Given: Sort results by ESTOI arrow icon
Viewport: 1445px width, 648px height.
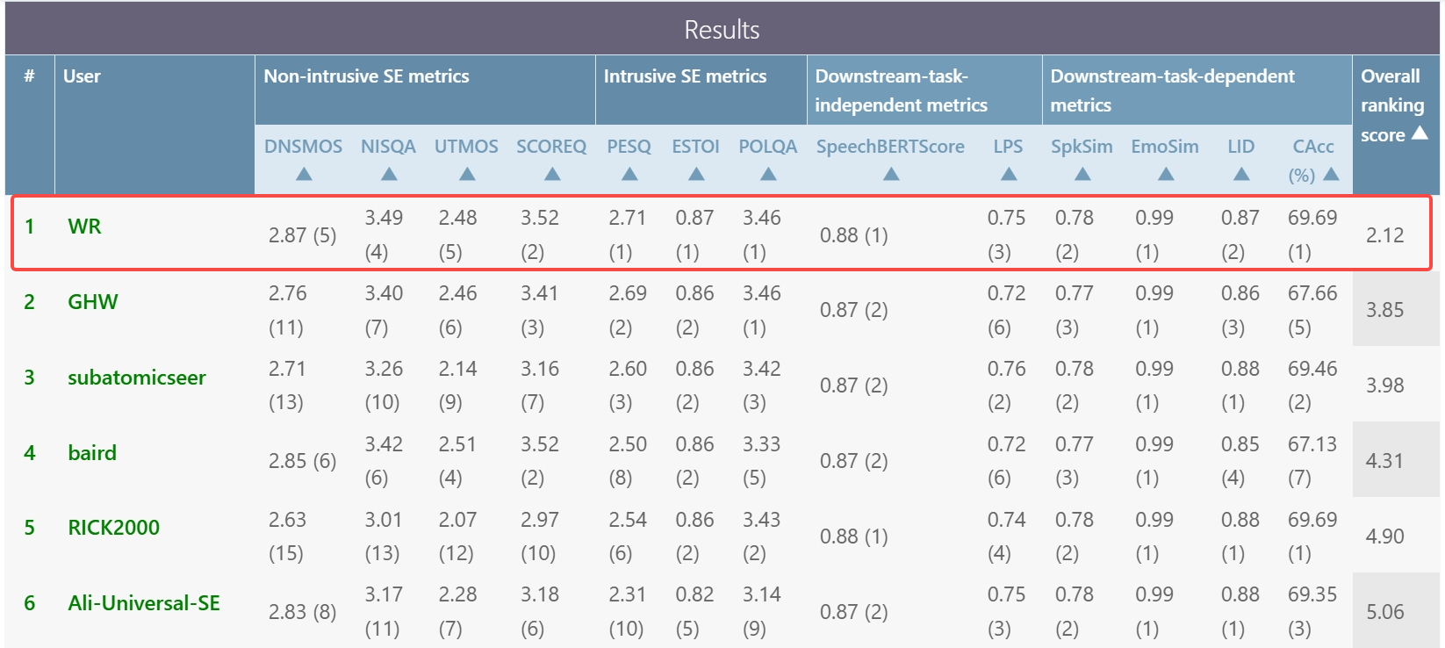Looking at the screenshot, I should pyautogui.click(x=696, y=174).
